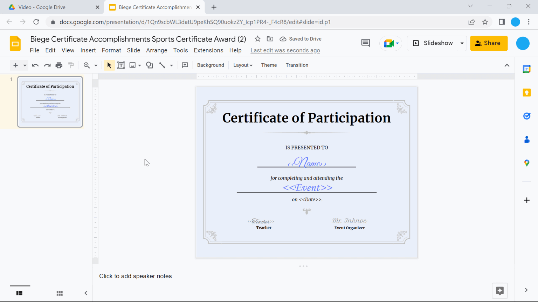Click the yellow Share button
The width and height of the screenshot is (538, 302).
[489, 43]
